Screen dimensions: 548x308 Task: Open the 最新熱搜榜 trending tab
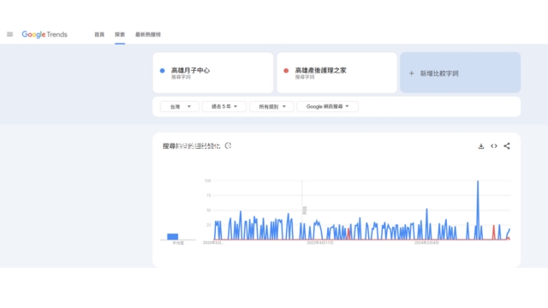148,34
